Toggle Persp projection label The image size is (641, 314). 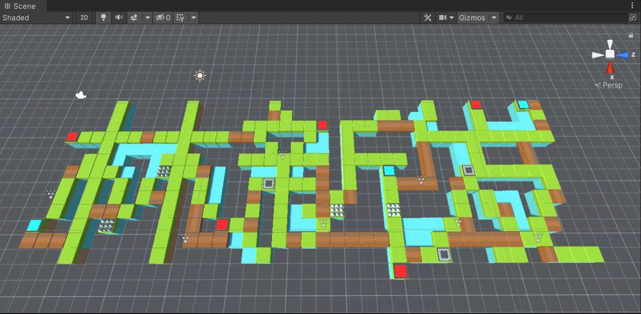[609, 85]
